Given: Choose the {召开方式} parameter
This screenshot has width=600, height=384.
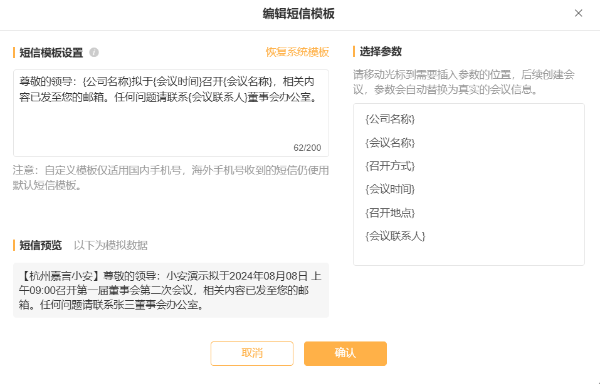Looking at the screenshot, I should click(390, 166).
